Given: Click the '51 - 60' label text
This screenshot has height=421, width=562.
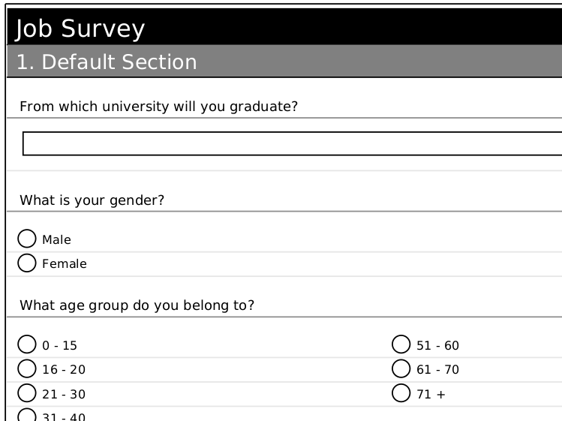Looking at the screenshot, I should click(437, 346).
